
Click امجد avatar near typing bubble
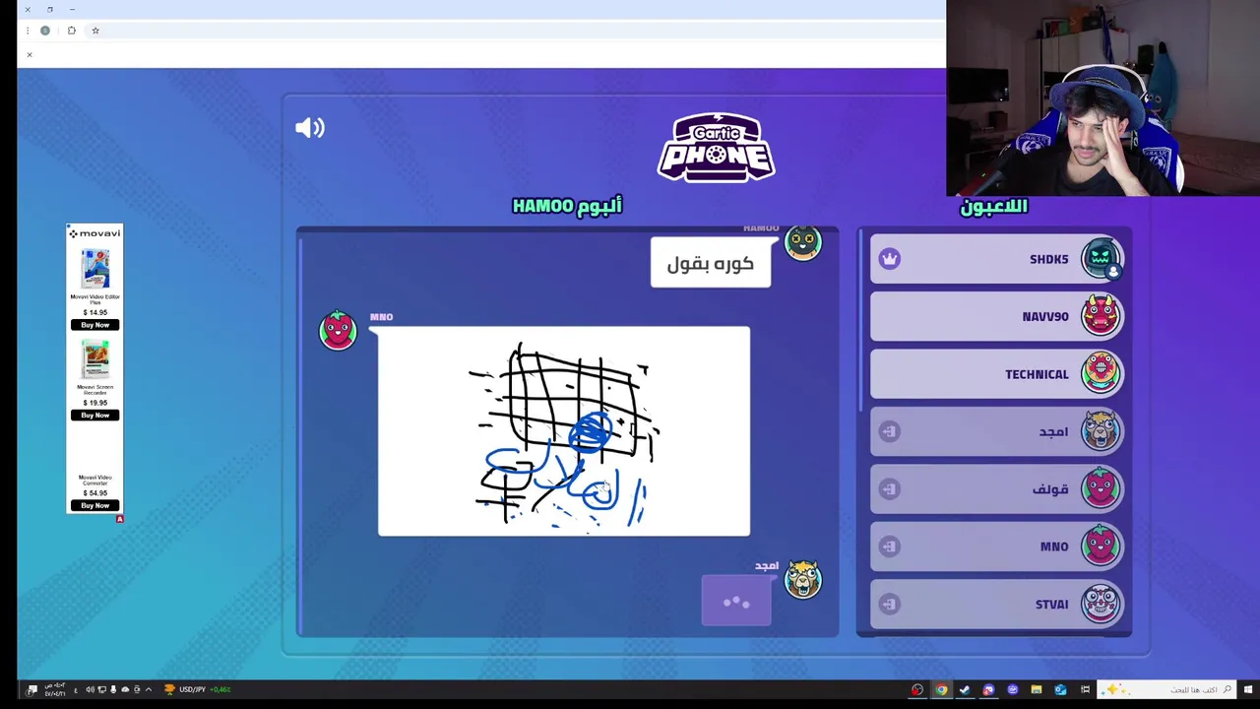[x=802, y=580]
